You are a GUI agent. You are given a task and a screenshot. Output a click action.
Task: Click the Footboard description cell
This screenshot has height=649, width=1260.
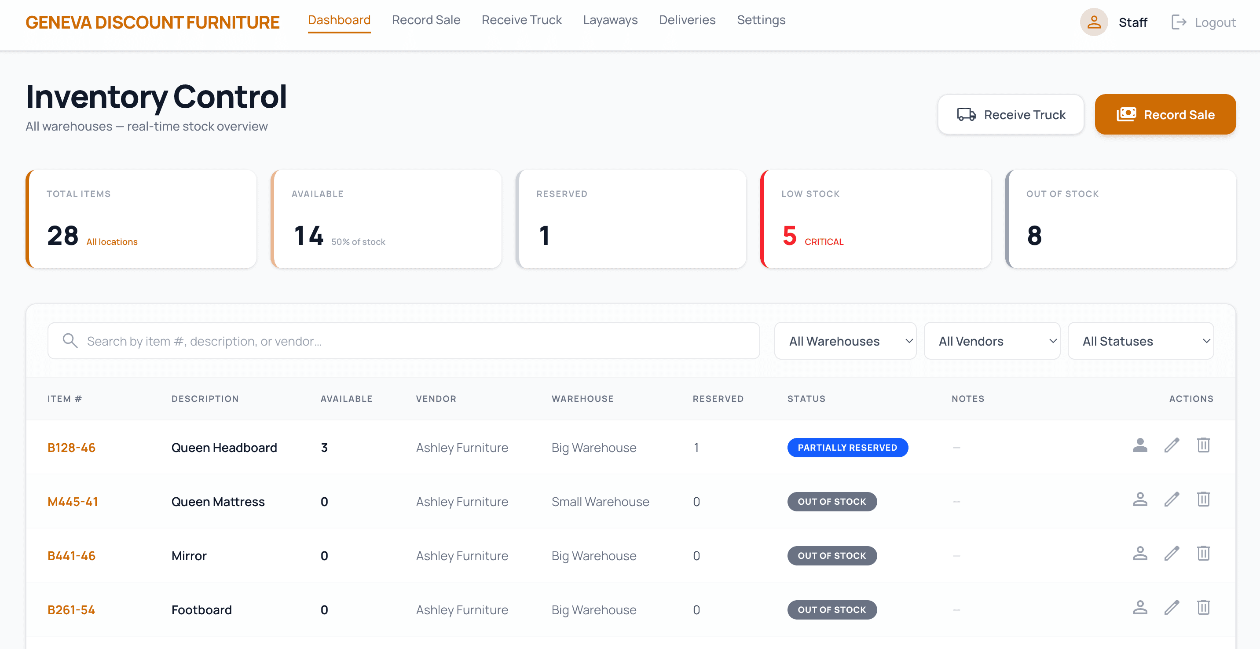[201, 610]
